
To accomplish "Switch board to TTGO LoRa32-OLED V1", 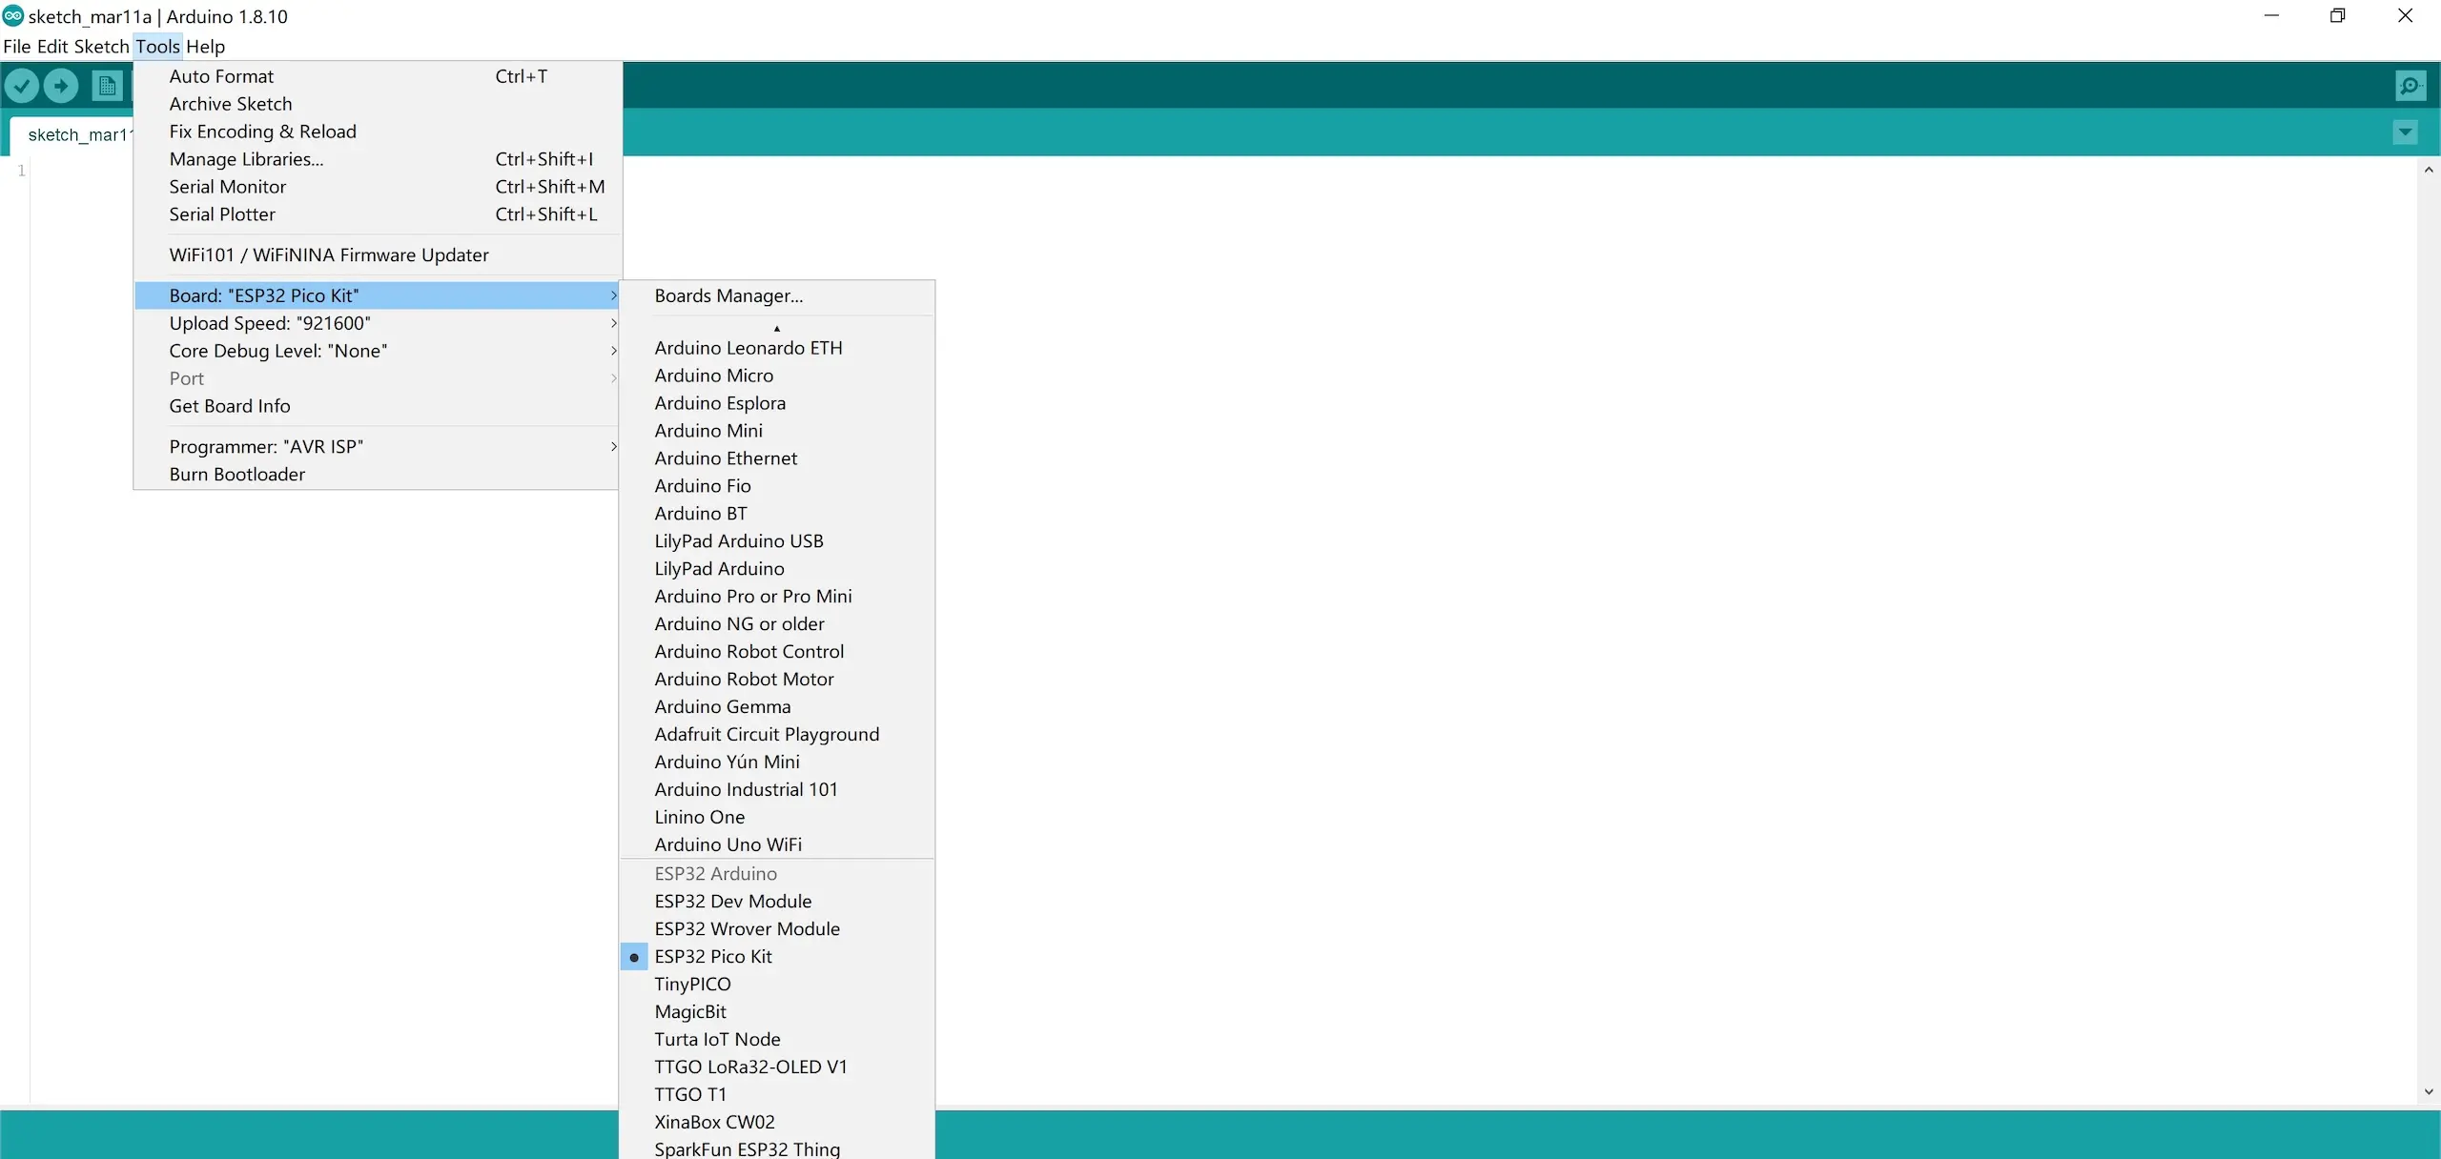I will click(x=777, y=1067).
